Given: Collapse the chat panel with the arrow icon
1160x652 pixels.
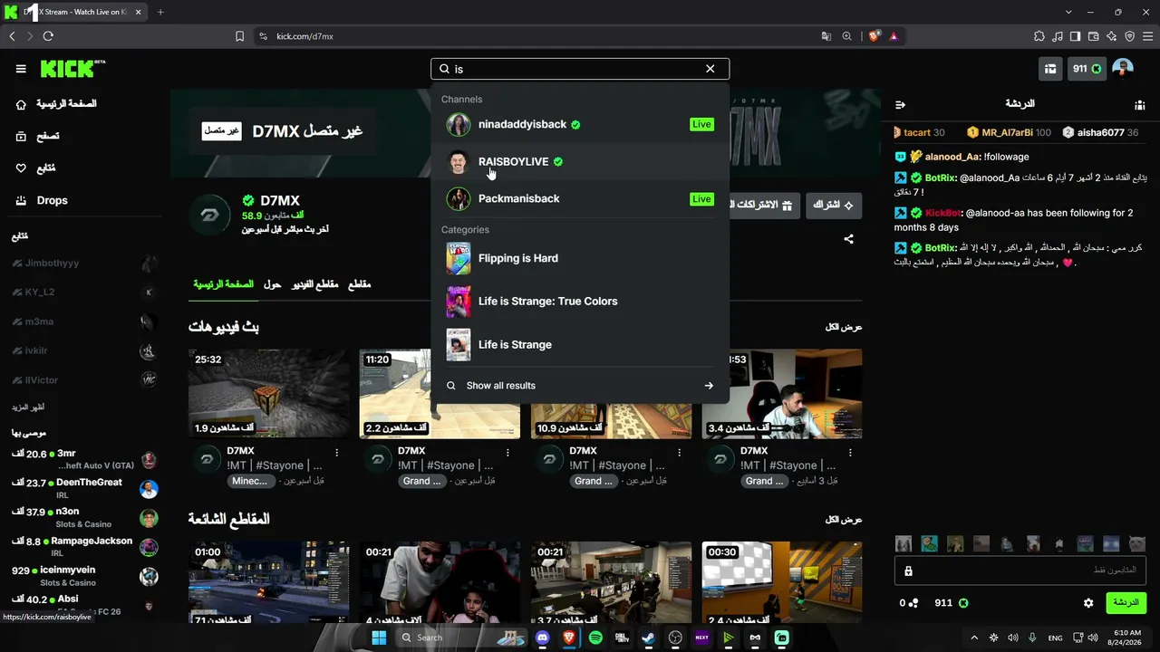Looking at the screenshot, I should click(x=900, y=105).
